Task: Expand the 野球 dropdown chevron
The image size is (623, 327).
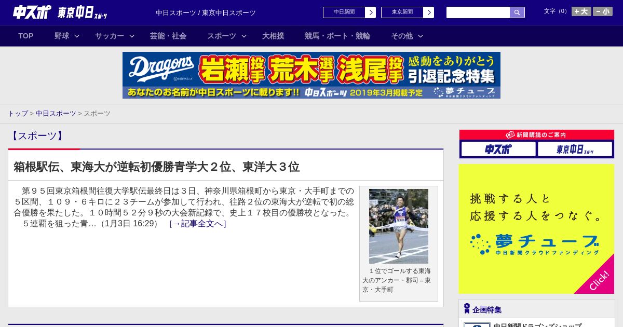Action: click(77, 36)
